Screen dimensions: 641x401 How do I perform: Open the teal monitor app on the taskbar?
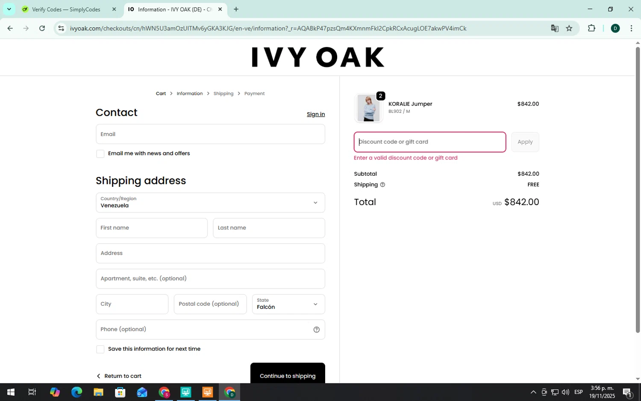coord(186,392)
